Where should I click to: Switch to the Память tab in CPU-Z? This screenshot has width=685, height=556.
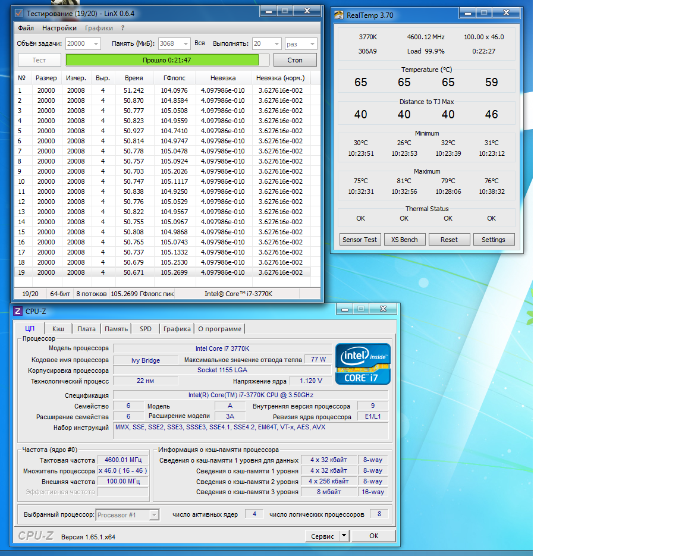click(116, 329)
